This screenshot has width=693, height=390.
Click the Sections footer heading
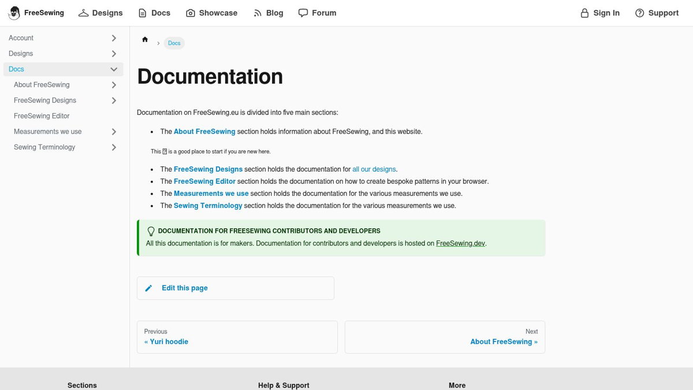pyautogui.click(x=82, y=385)
